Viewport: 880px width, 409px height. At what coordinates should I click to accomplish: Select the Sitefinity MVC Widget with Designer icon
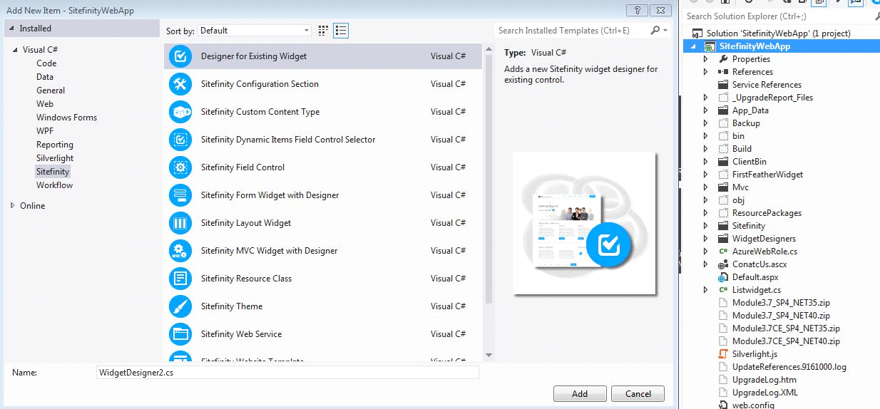(x=180, y=251)
